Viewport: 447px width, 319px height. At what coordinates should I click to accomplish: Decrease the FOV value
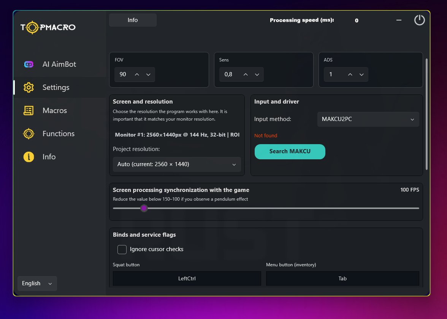(x=148, y=75)
